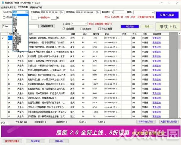Click the 时间 column header
This screenshot has height=145, width=181.
(x=113, y=34)
